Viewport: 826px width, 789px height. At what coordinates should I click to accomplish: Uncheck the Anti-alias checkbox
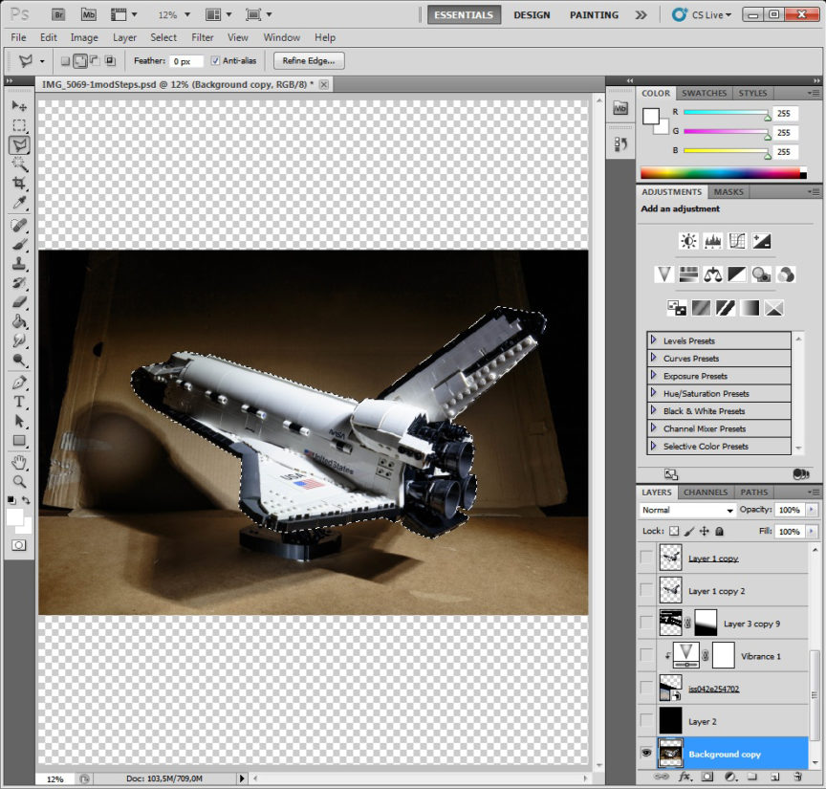coord(215,61)
